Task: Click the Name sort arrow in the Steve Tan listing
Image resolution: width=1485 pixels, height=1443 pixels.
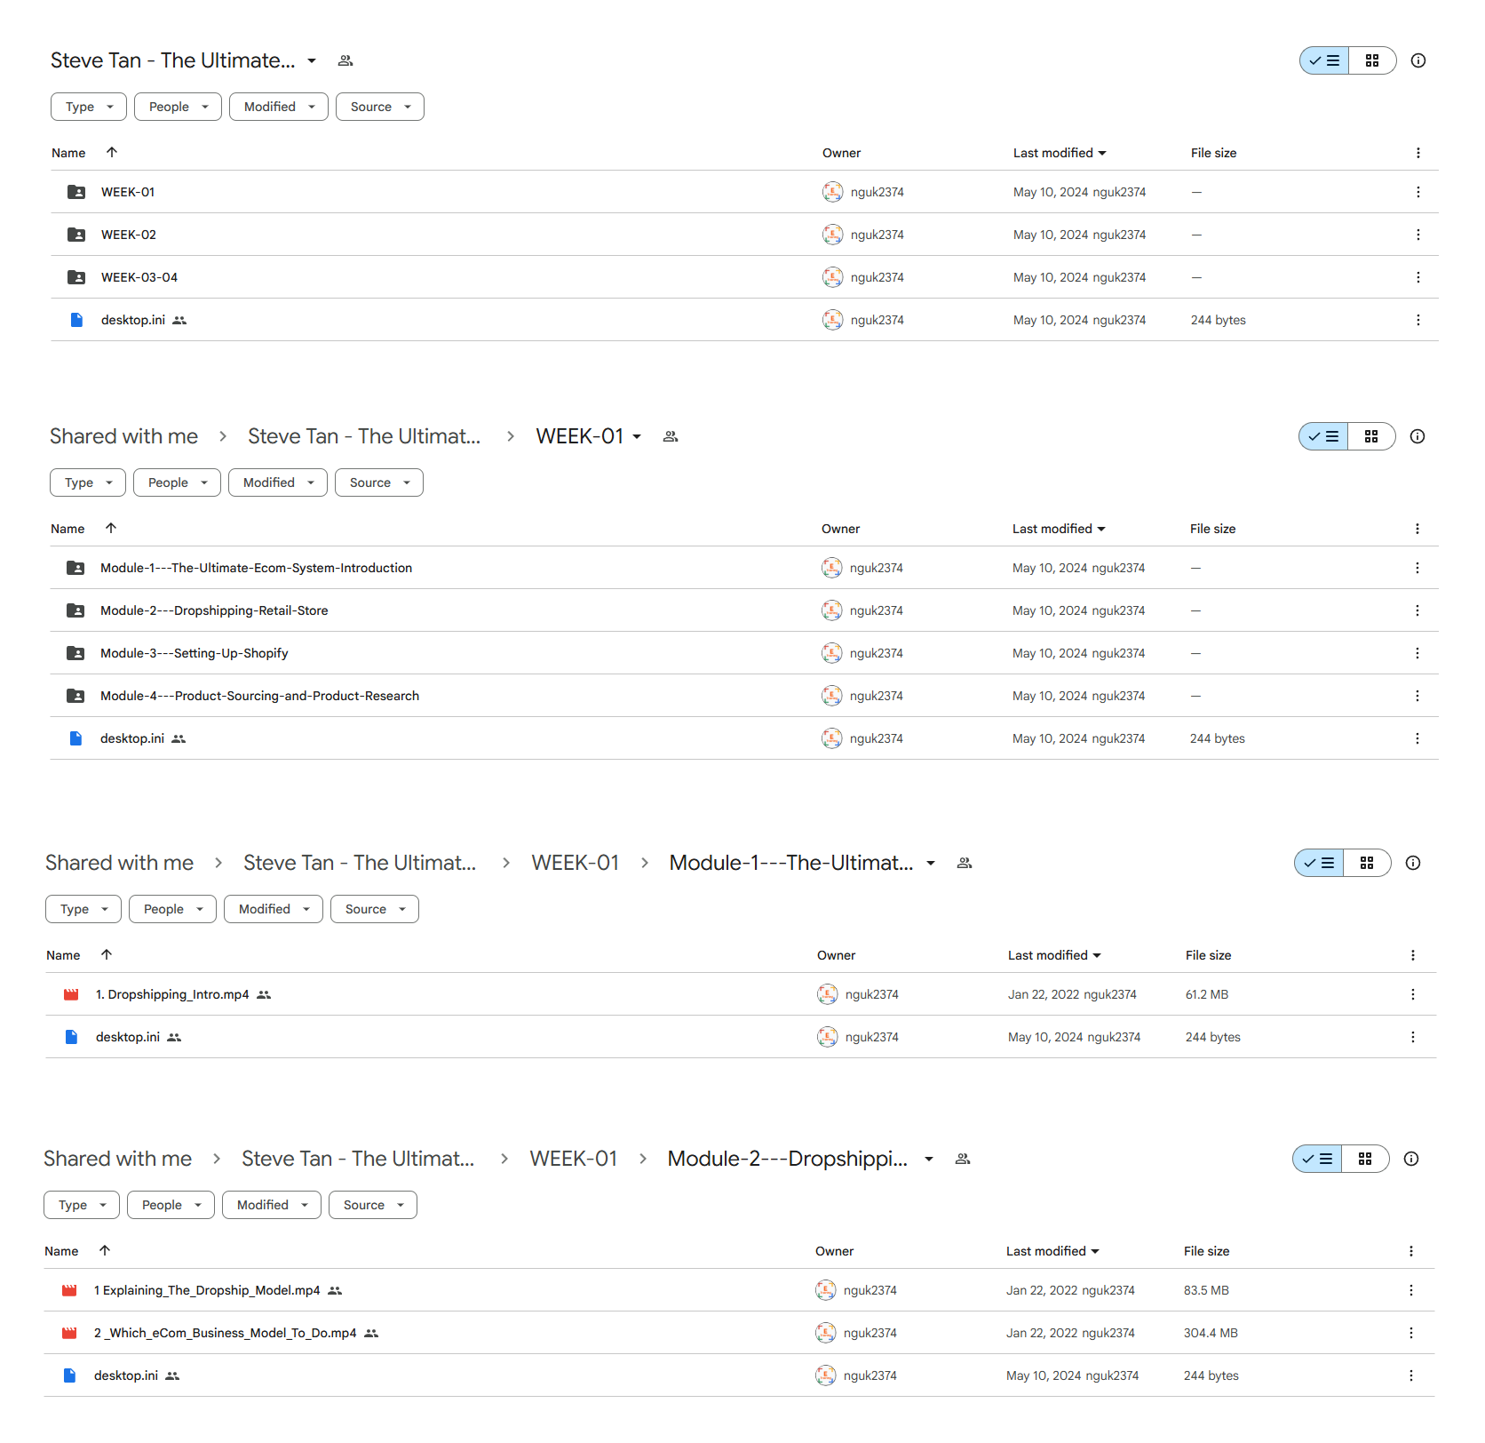Action: click(112, 152)
